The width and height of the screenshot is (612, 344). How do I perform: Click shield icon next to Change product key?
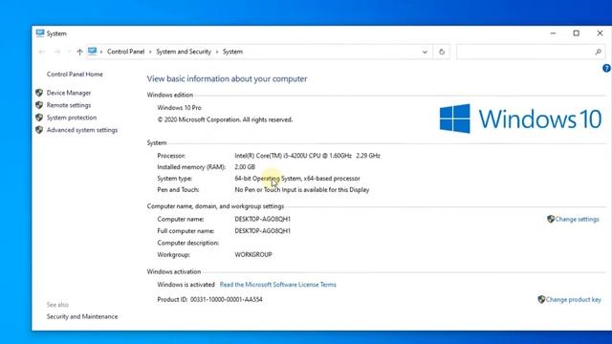click(541, 299)
